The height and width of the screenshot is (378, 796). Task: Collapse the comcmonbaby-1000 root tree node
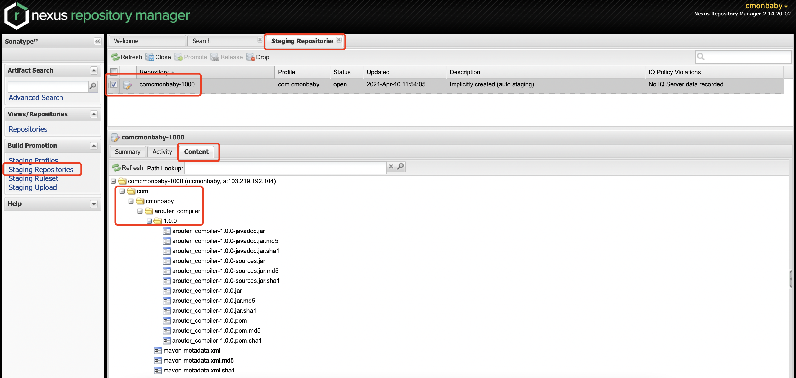[113, 181]
